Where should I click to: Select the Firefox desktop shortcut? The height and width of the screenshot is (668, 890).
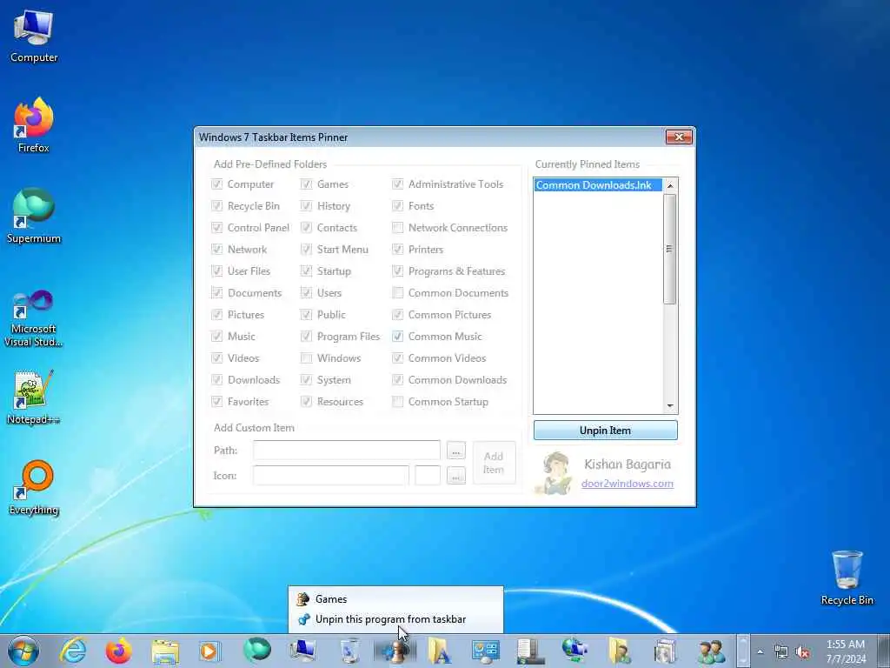pos(34,125)
